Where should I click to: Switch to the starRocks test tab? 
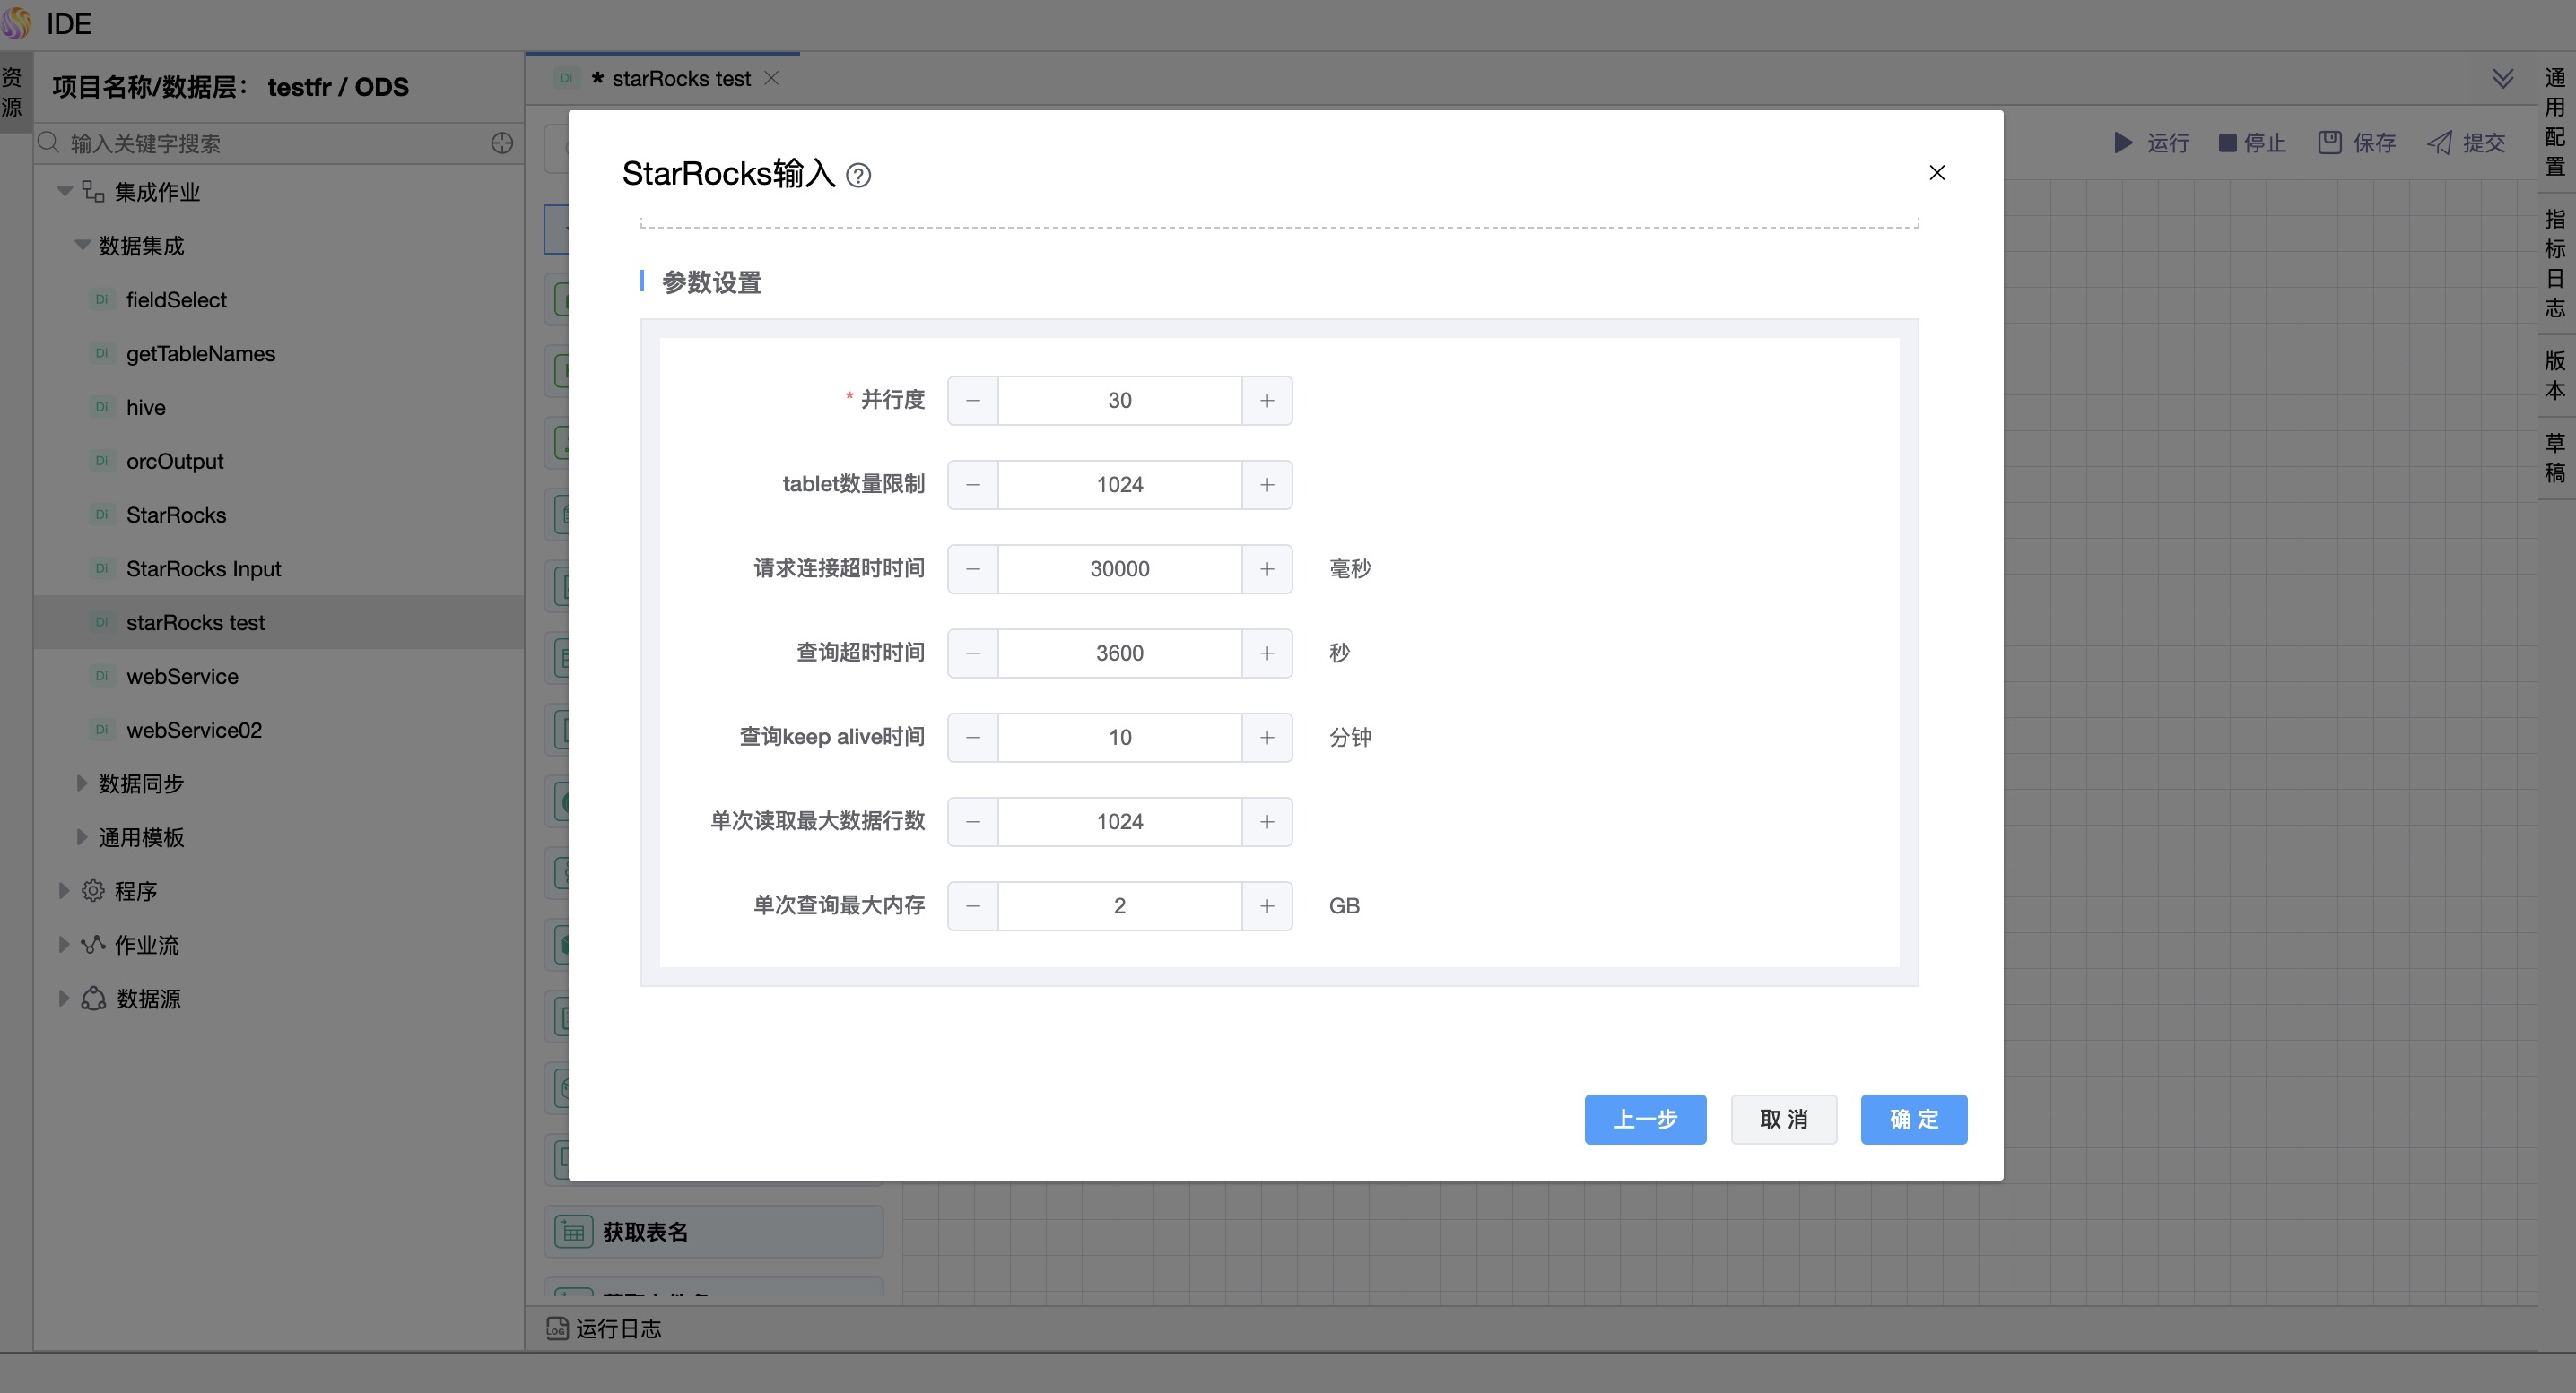pyautogui.click(x=680, y=79)
